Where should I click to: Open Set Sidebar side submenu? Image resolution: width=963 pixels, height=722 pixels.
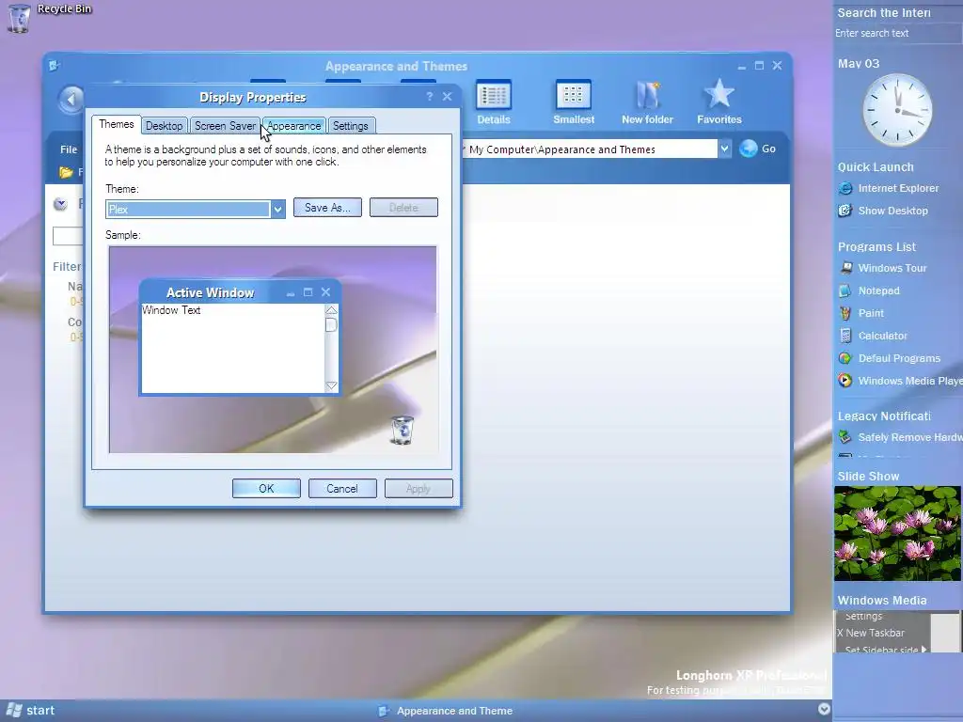(x=884, y=649)
